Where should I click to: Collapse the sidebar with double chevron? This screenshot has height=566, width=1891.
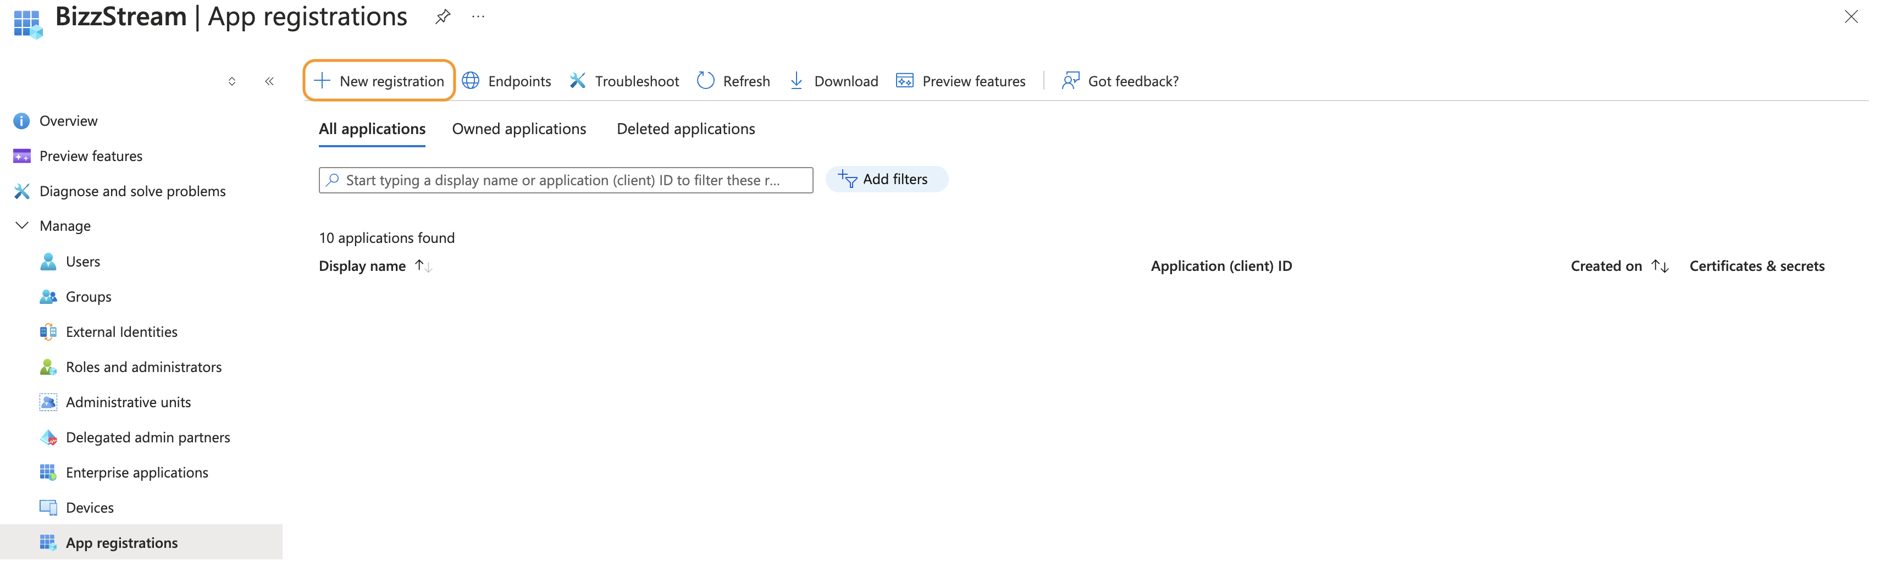[x=269, y=81]
